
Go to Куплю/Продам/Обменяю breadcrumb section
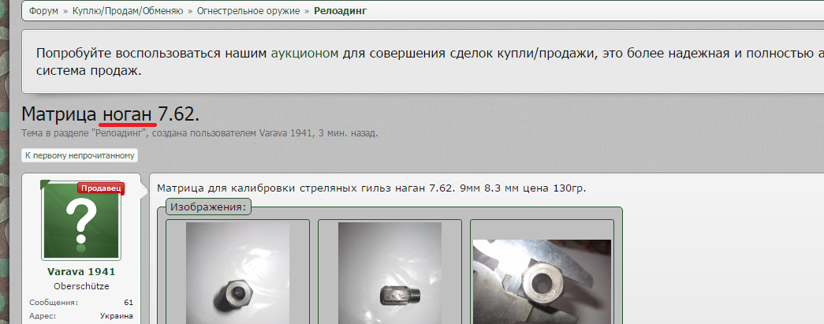pos(128,11)
